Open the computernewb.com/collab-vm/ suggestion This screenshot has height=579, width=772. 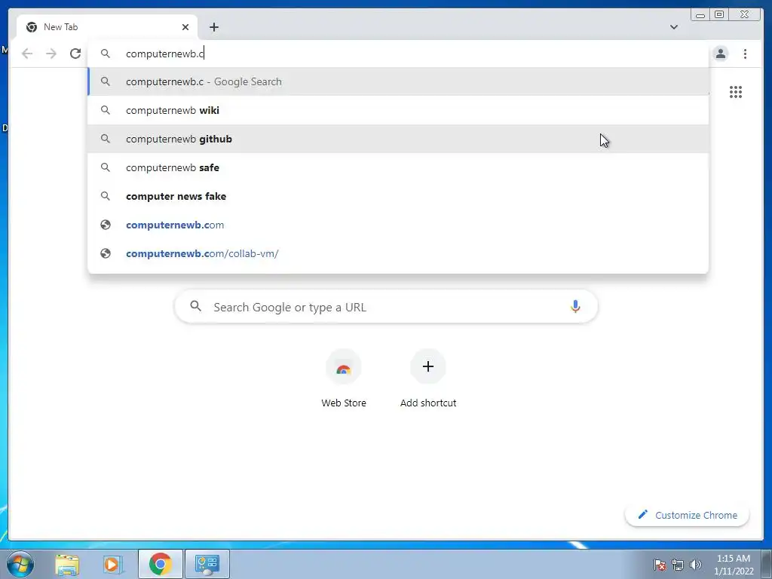point(398,253)
